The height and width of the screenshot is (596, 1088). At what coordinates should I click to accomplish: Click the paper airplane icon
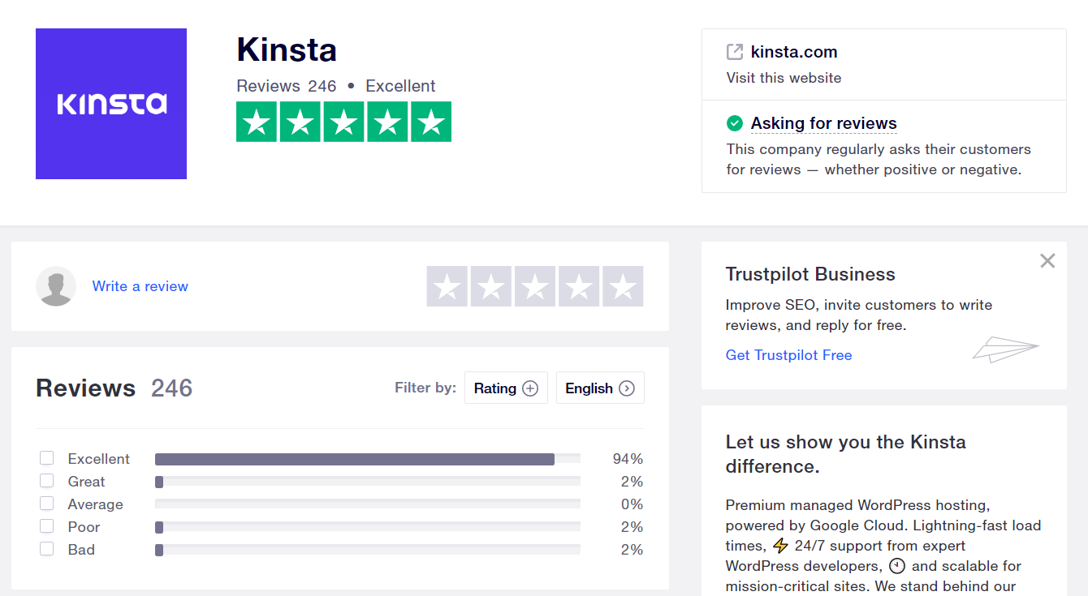1005,349
